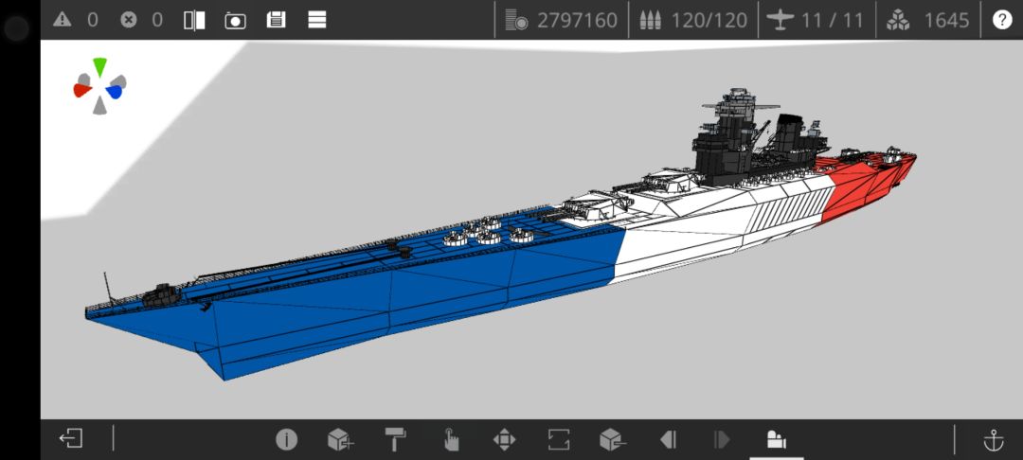
Task: Activate the hand select tool
Action: point(451,440)
